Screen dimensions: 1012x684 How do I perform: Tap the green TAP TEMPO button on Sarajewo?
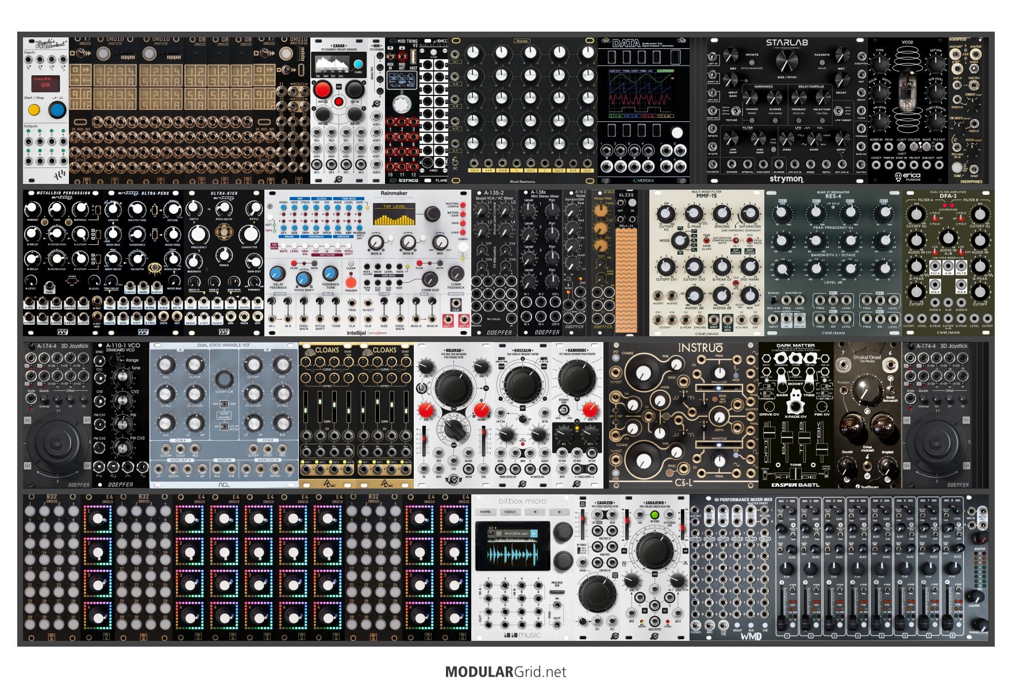(x=654, y=514)
